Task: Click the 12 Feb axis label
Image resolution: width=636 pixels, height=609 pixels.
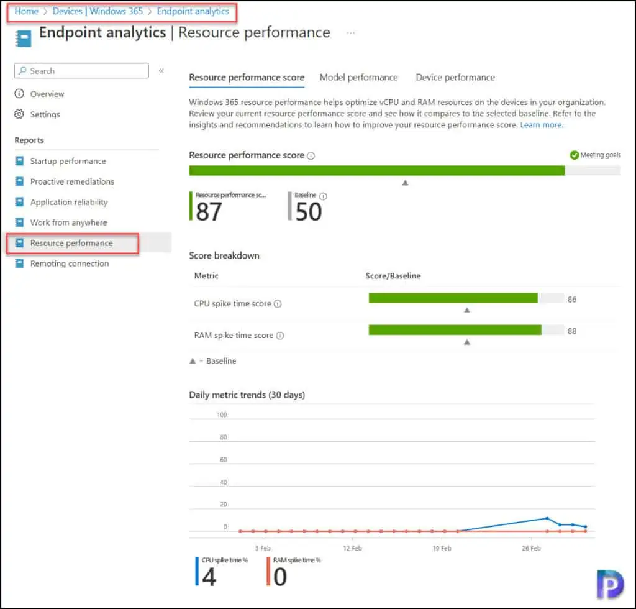Action: tap(352, 549)
